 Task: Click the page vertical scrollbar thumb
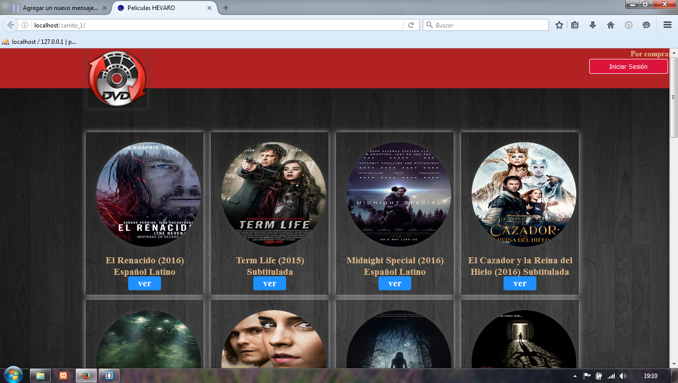674,97
